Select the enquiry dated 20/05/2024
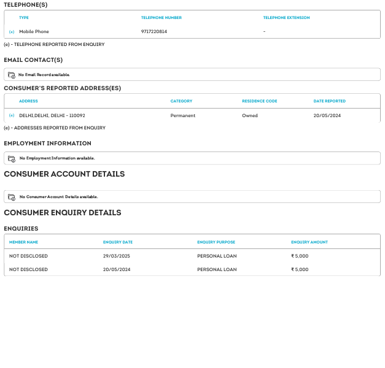Screen dimensions: 385x368 point(117,269)
